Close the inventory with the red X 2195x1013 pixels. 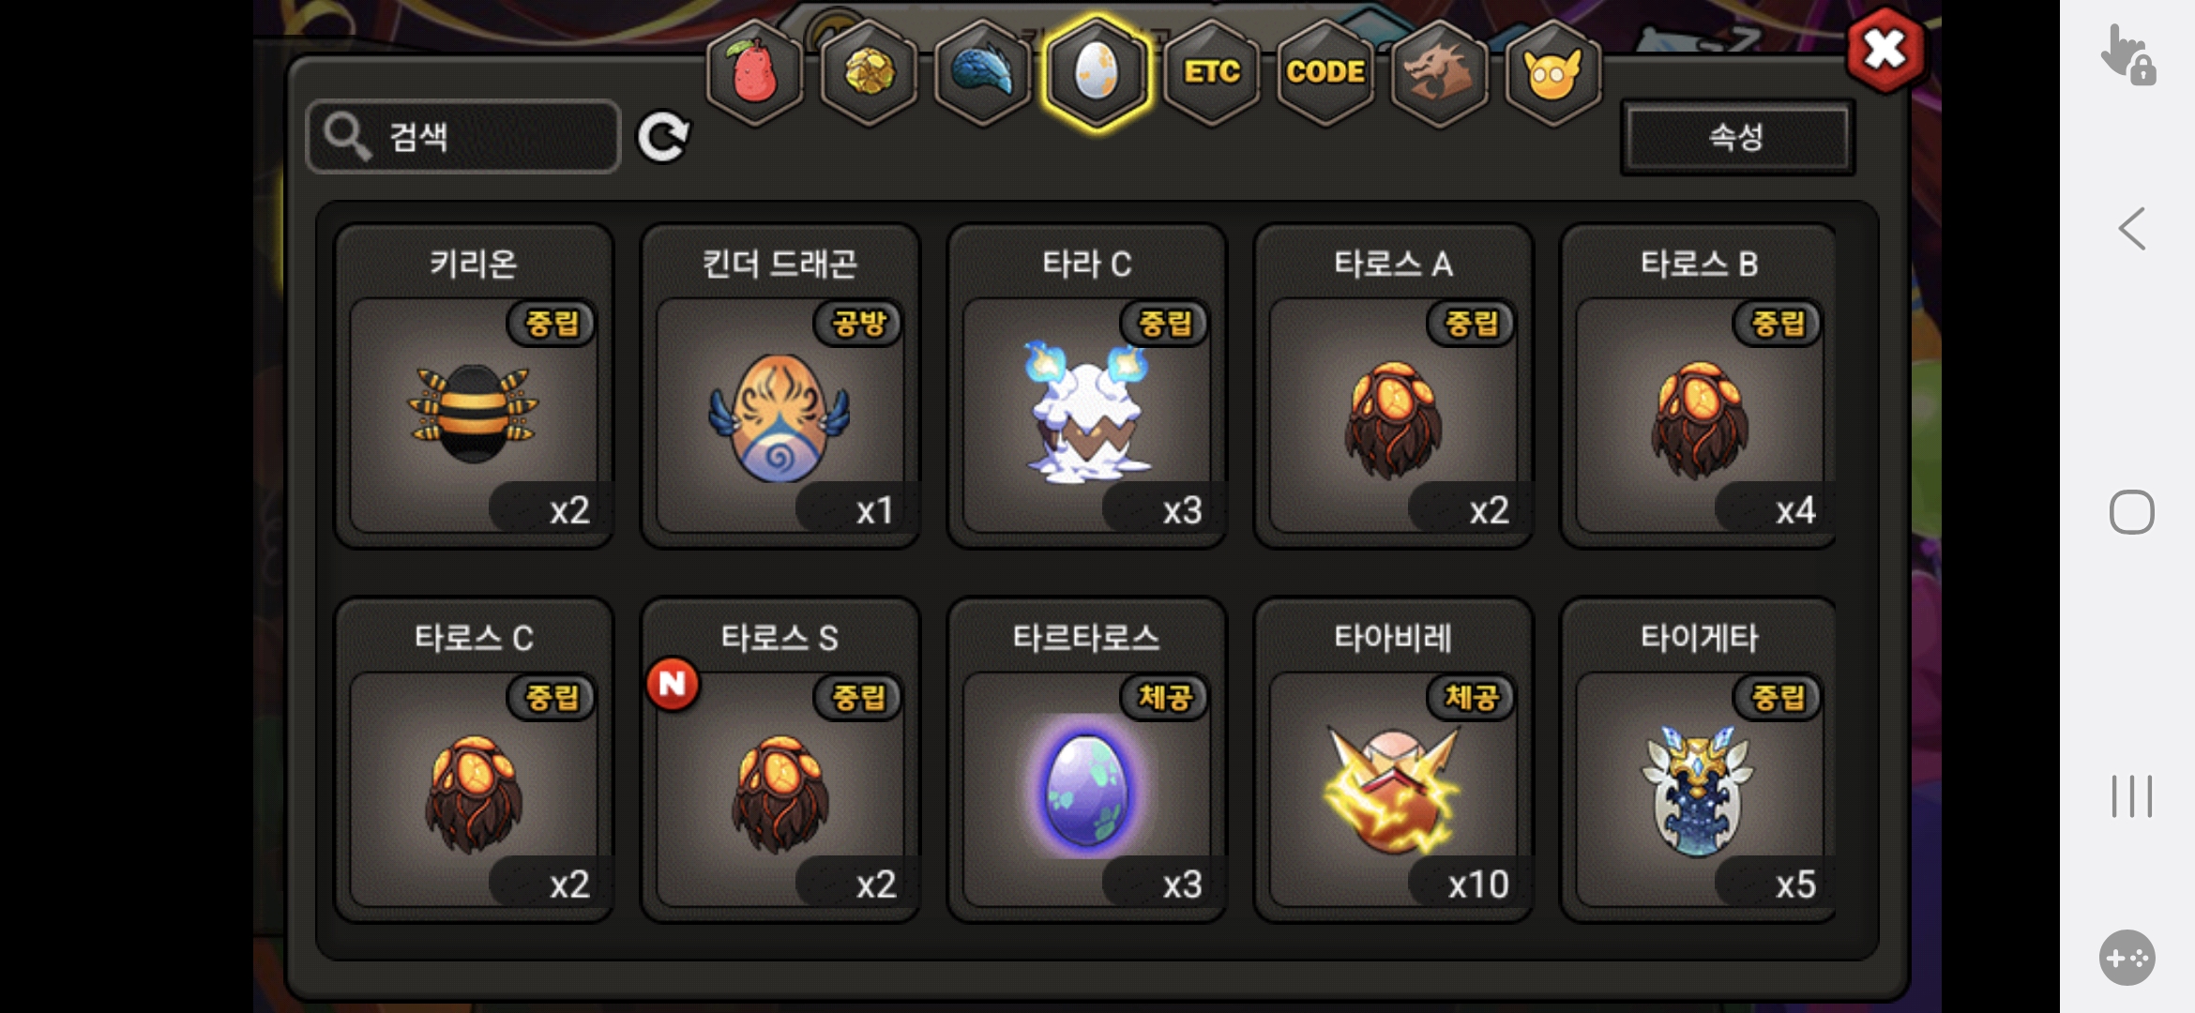pyautogui.click(x=1885, y=49)
